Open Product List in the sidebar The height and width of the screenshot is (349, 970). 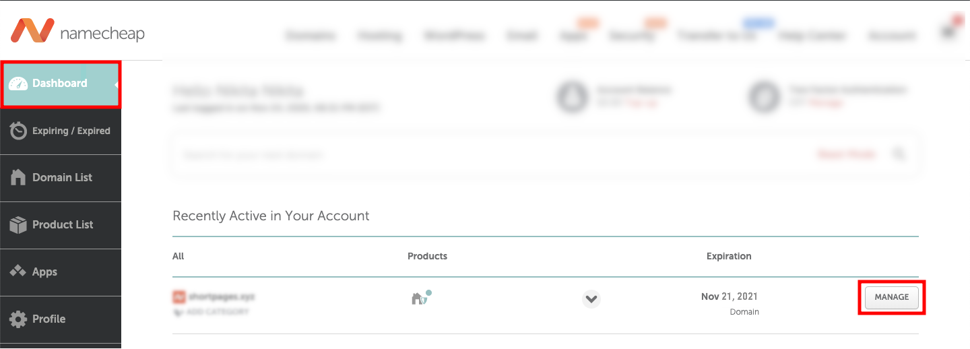click(61, 225)
